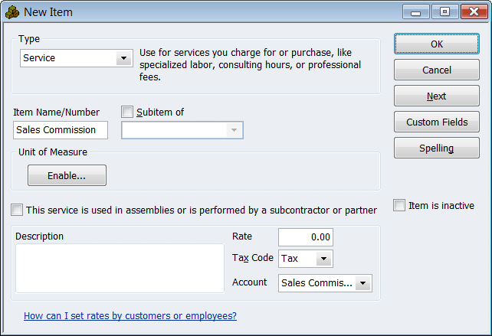Enable the assemblies or subcontractor checkbox
This screenshot has width=492, height=336.
point(17,210)
